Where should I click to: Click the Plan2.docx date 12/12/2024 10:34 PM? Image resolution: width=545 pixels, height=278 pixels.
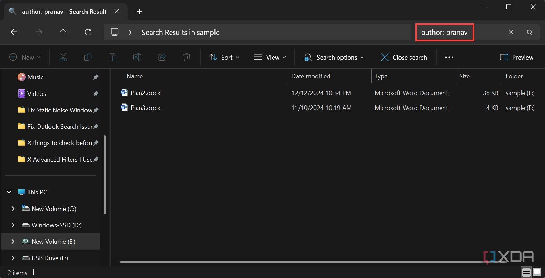tap(321, 93)
